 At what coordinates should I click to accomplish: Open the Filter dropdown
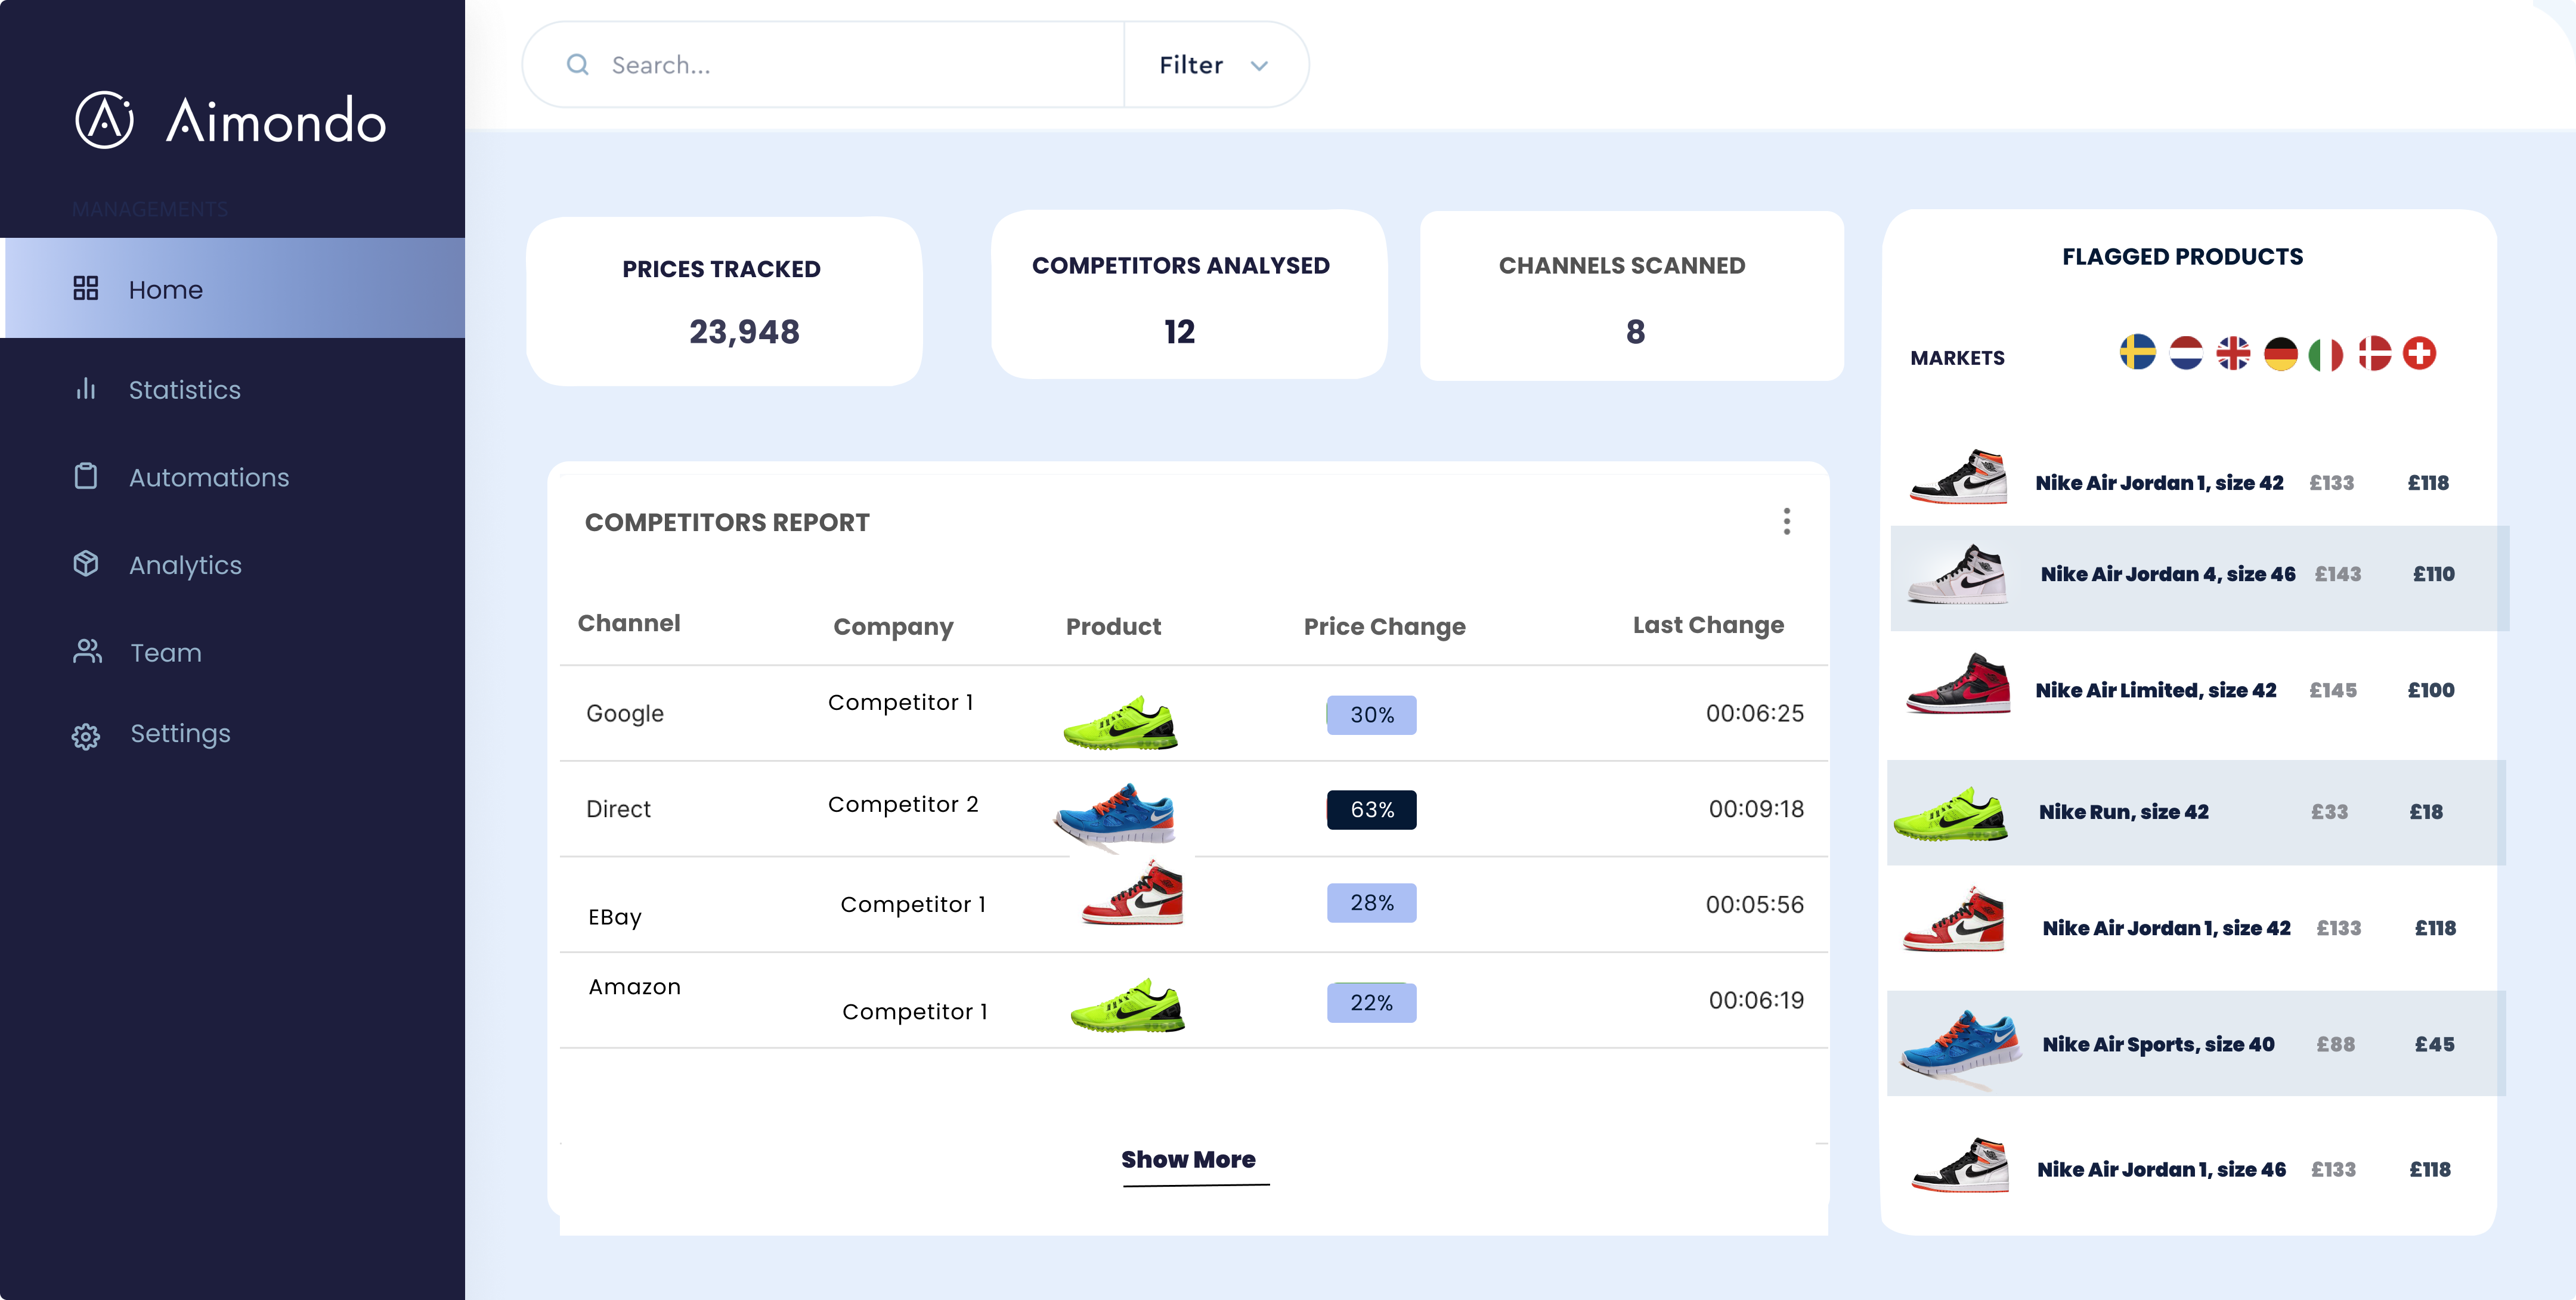(1214, 64)
